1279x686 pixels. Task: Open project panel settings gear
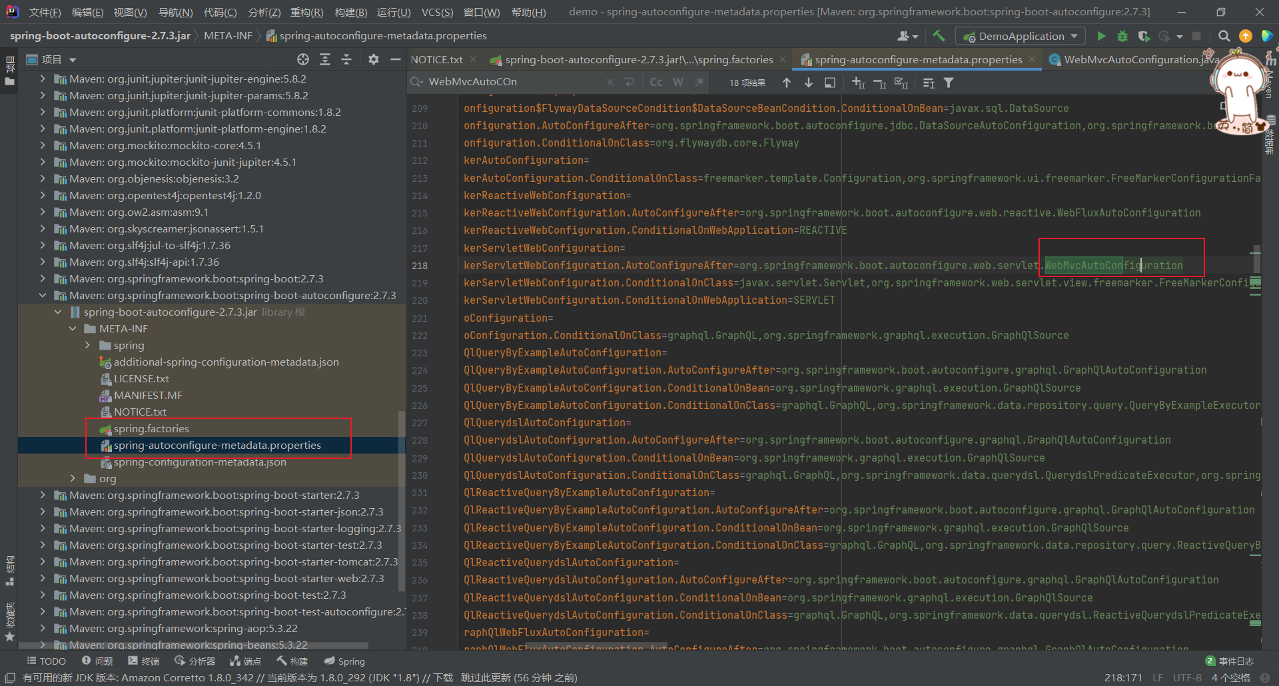coord(374,59)
